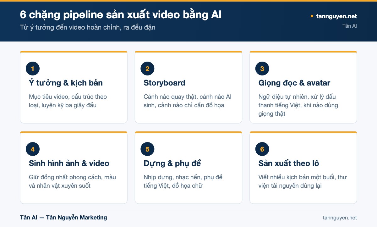Select the 'Giọng đọc & avatar' heading
The height and width of the screenshot is (227, 377).
coord(294,83)
